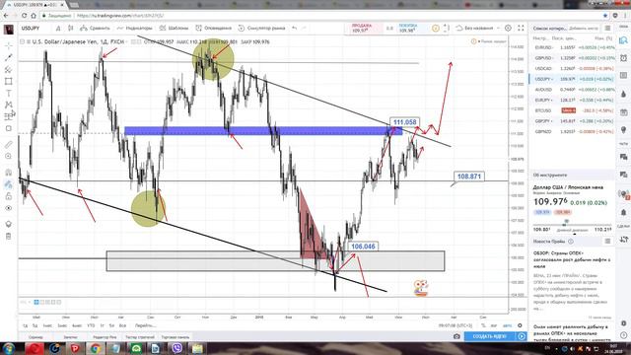Hide all drawings with eye icon

tap(9, 208)
